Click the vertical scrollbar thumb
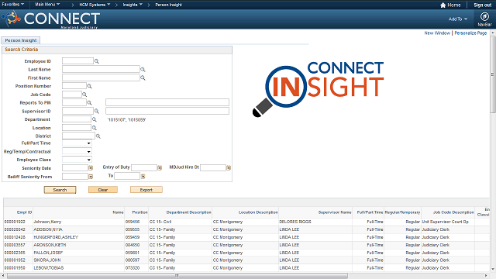496x279 pixels. (x=493, y=74)
